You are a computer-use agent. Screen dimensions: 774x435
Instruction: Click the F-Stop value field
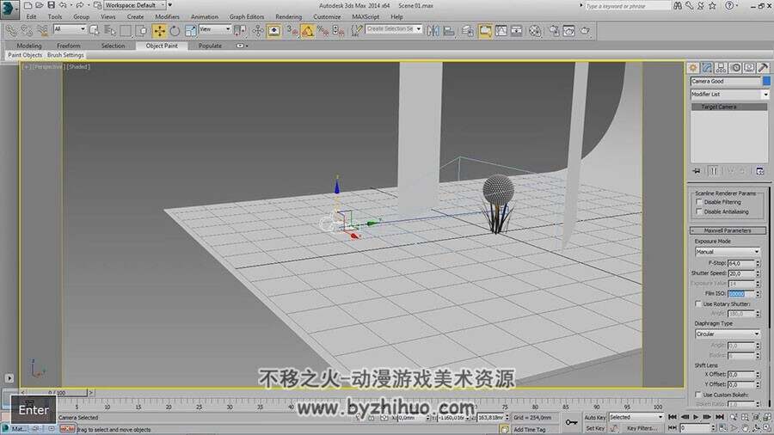pyautogui.click(x=741, y=263)
